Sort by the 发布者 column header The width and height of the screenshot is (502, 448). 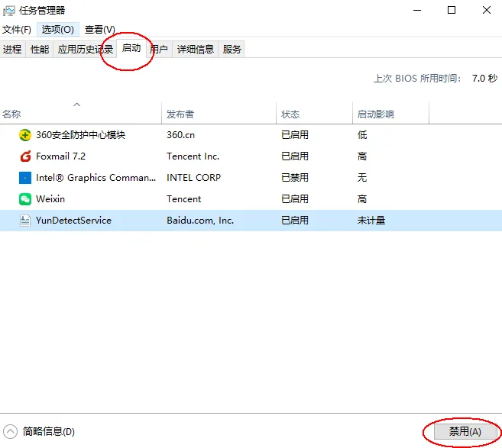tap(219, 113)
